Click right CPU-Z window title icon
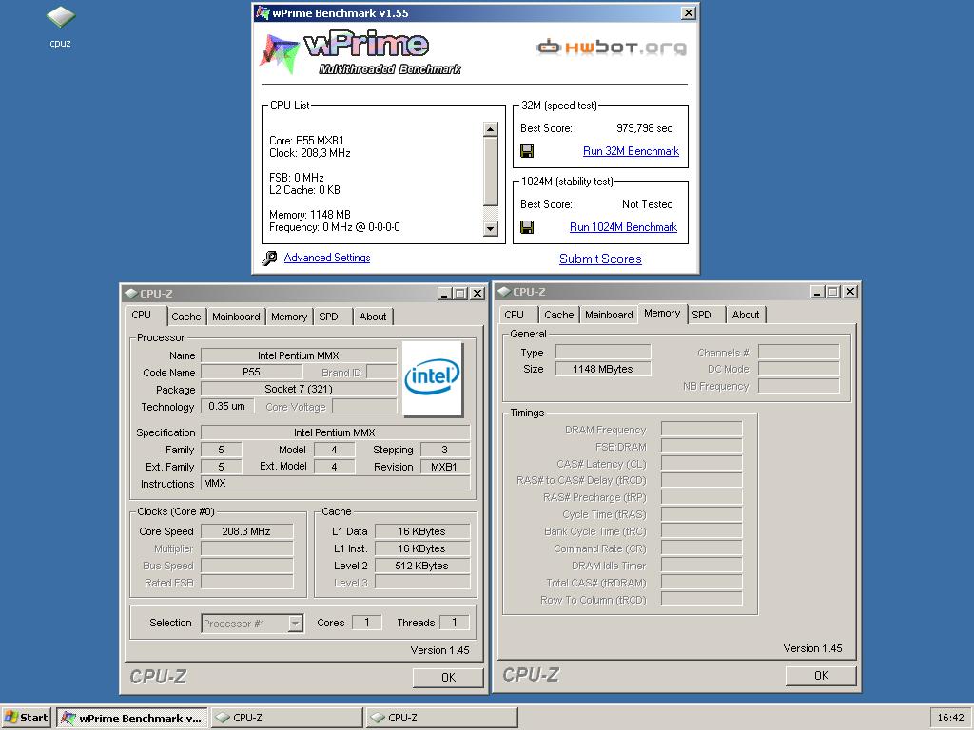Screen dimensions: 974x730 [504, 291]
